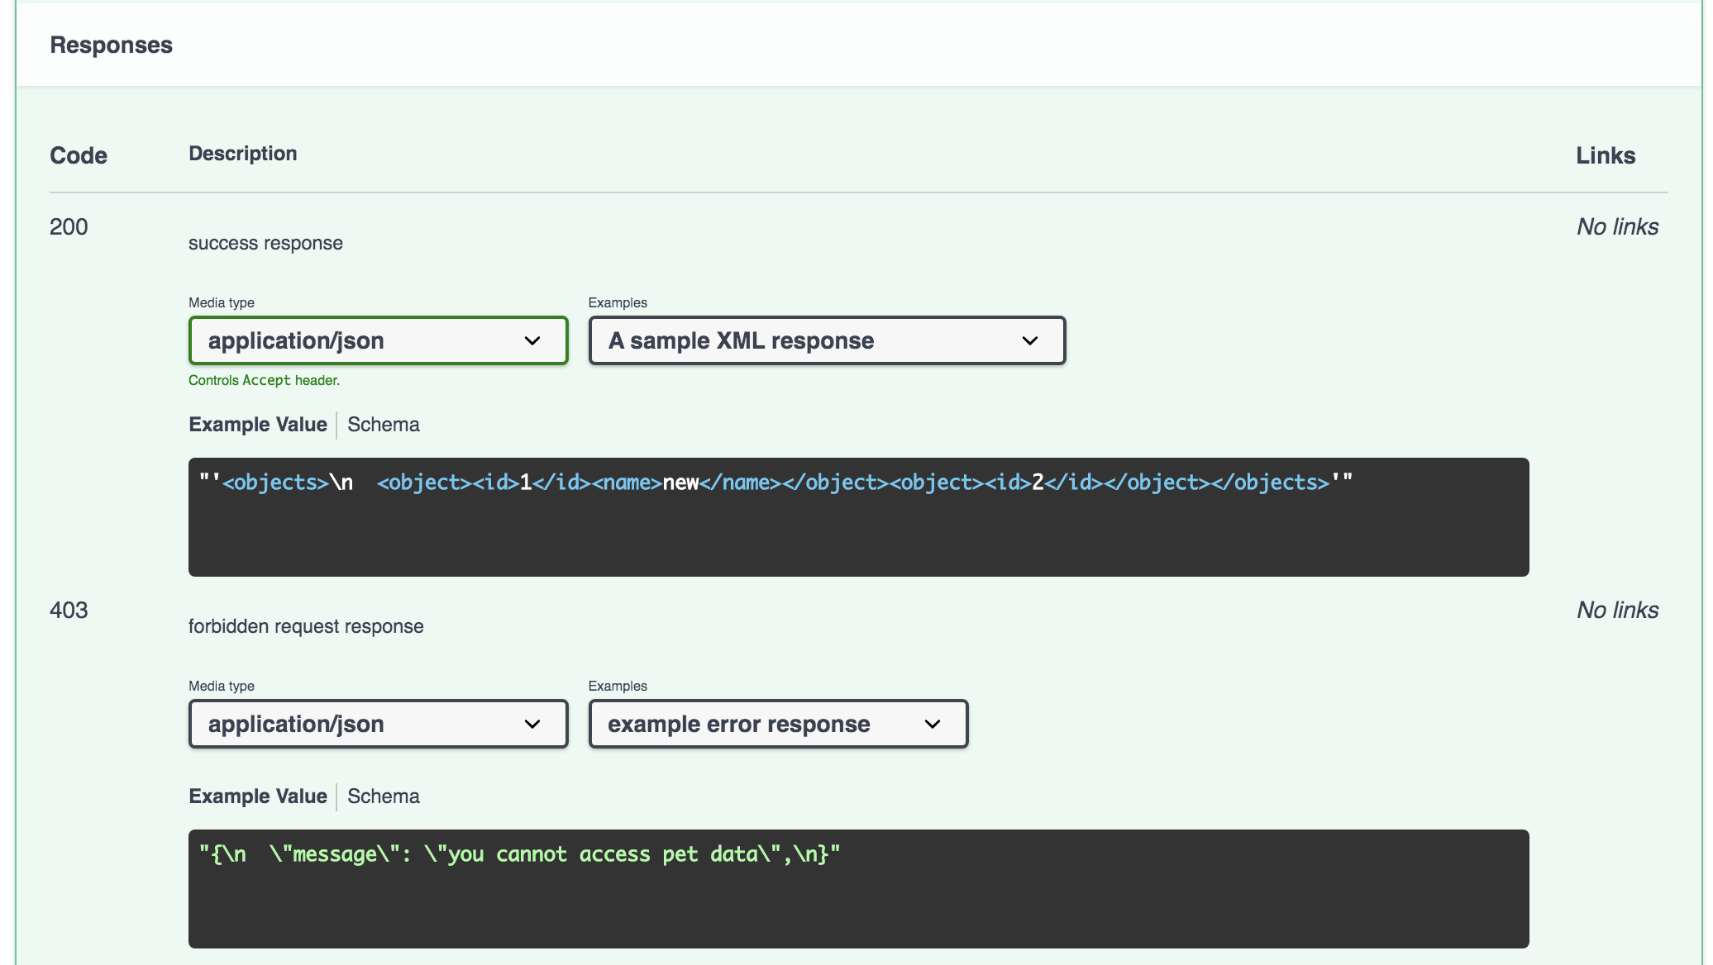Click the 200 status code
Image resolution: width=1713 pixels, height=965 pixels.
point(69,226)
